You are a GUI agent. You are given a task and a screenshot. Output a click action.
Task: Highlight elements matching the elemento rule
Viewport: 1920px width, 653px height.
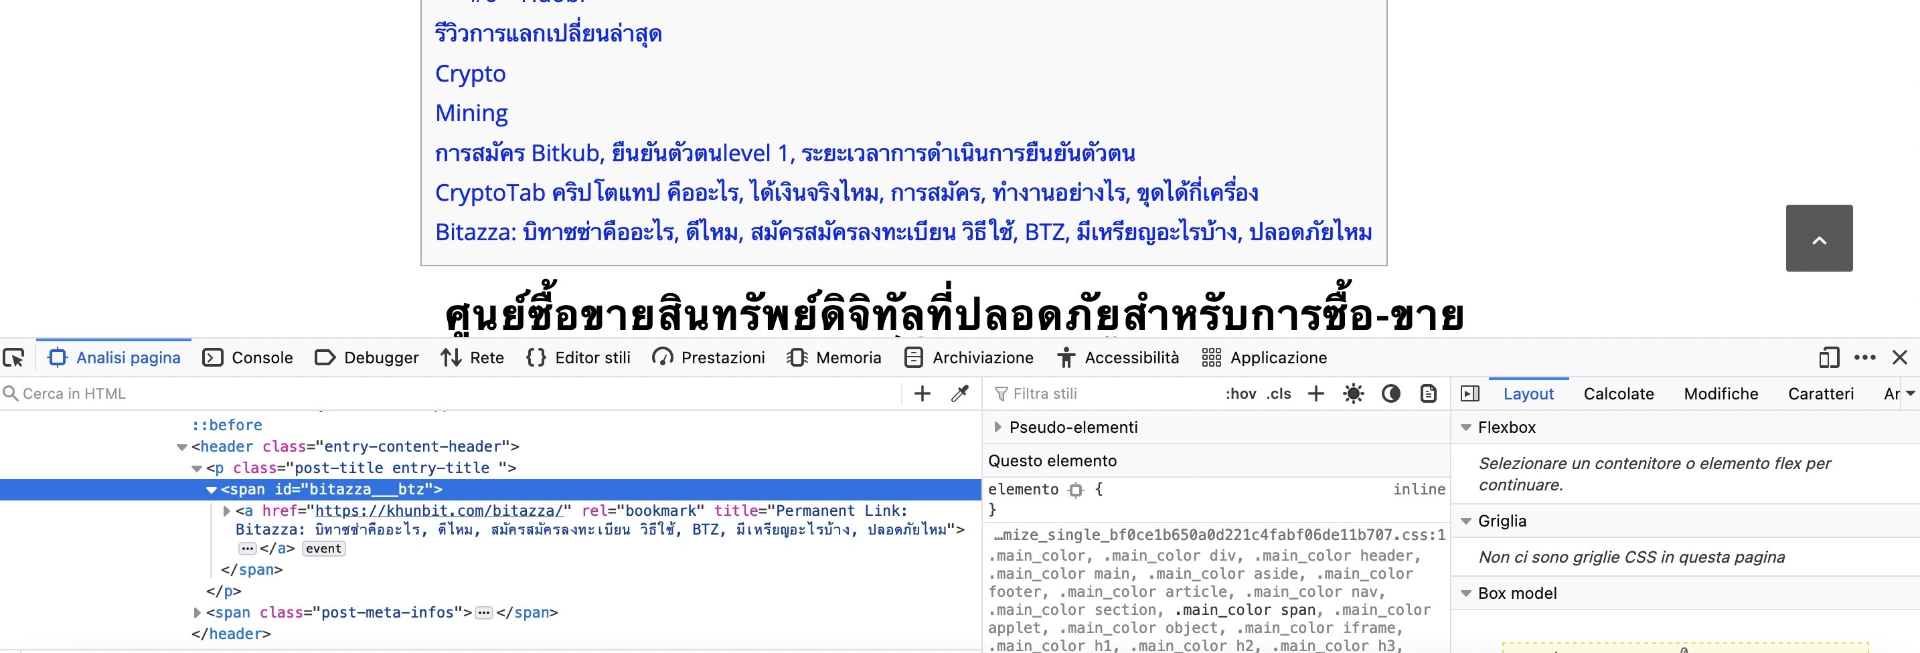coord(1076,490)
